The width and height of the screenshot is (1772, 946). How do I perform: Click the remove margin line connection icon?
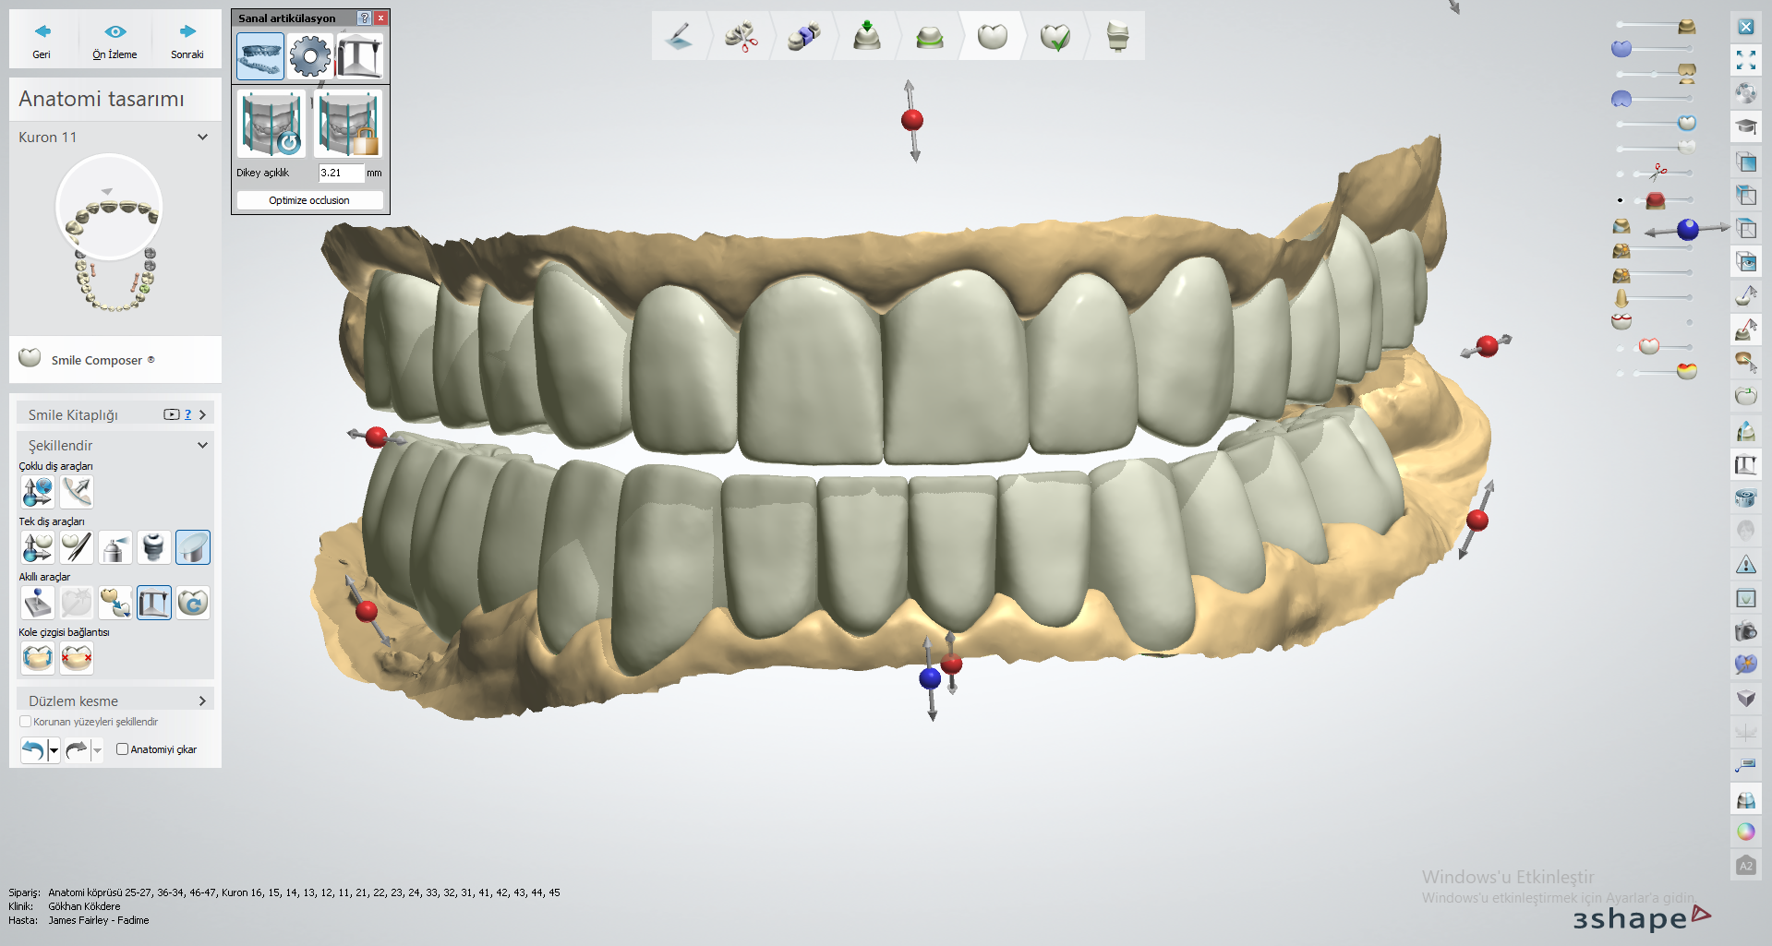point(77,658)
